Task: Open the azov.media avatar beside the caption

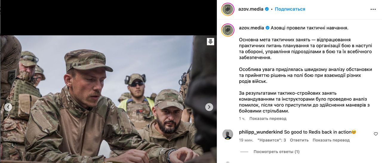Action: (228, 30)
